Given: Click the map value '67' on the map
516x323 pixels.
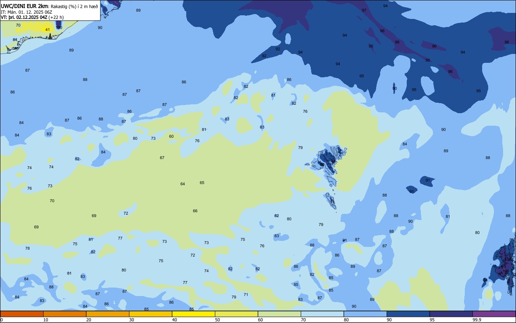Looking at the screenshot, I should [162, 157].
